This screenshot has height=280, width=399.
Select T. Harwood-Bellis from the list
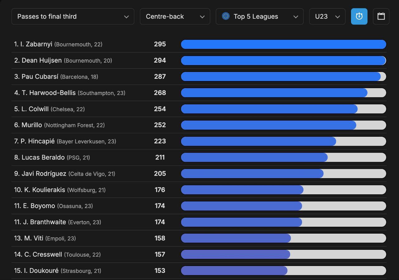(49, 93)
